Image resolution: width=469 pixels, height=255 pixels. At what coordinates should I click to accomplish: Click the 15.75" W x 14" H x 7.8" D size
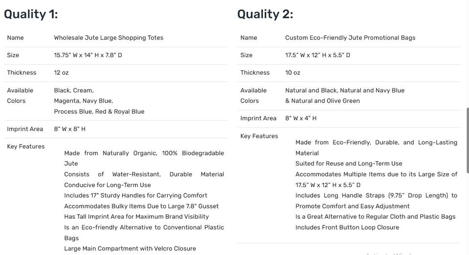coord(88,55)
